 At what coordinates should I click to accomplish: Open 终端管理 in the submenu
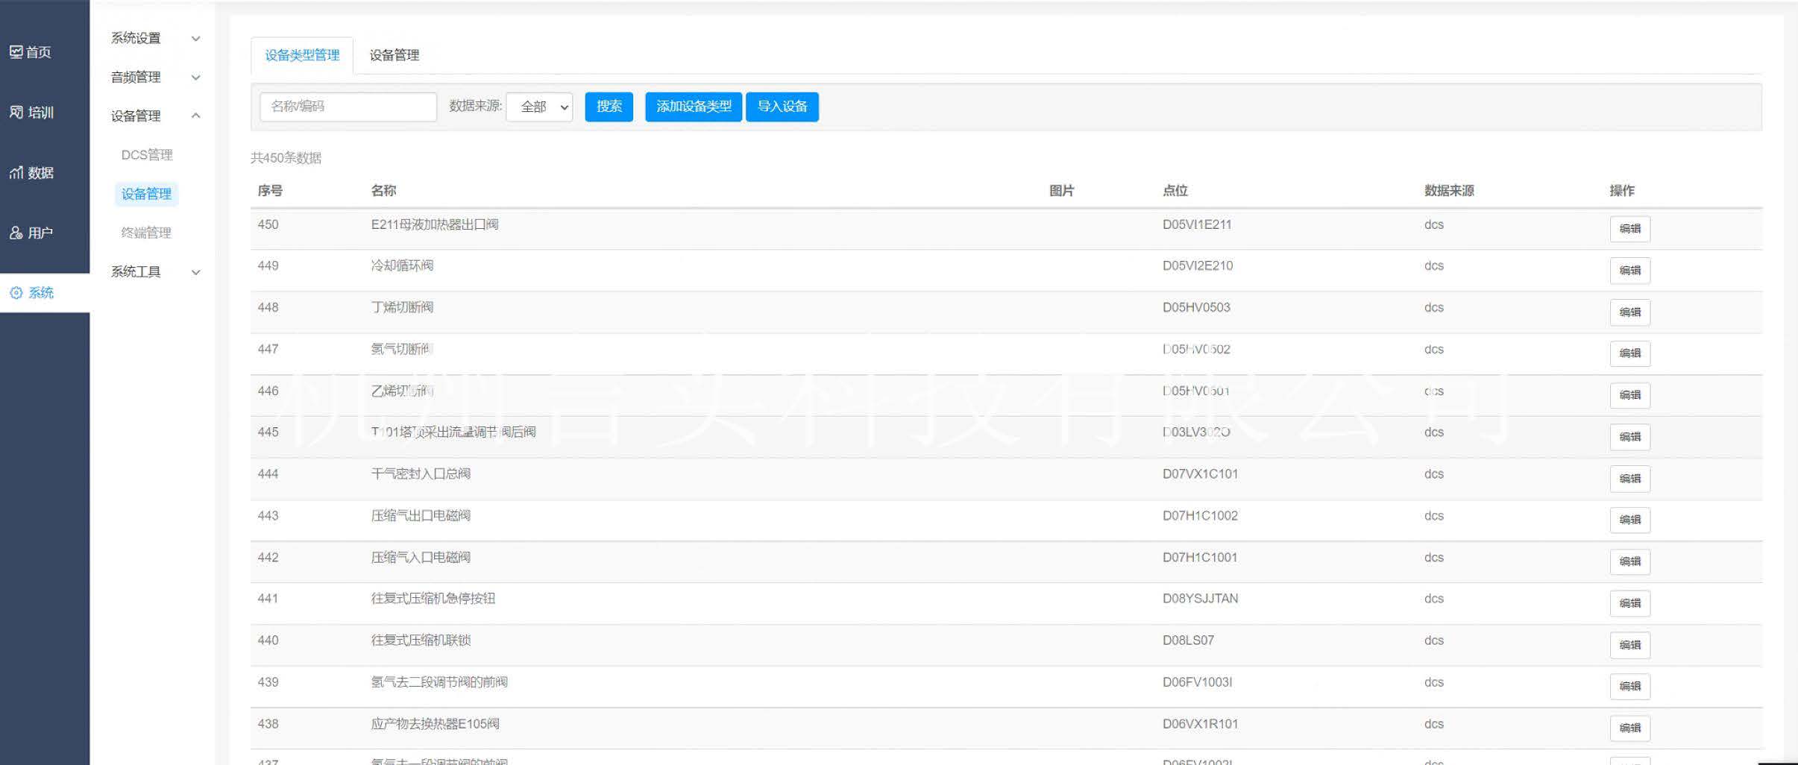(146, 233)
